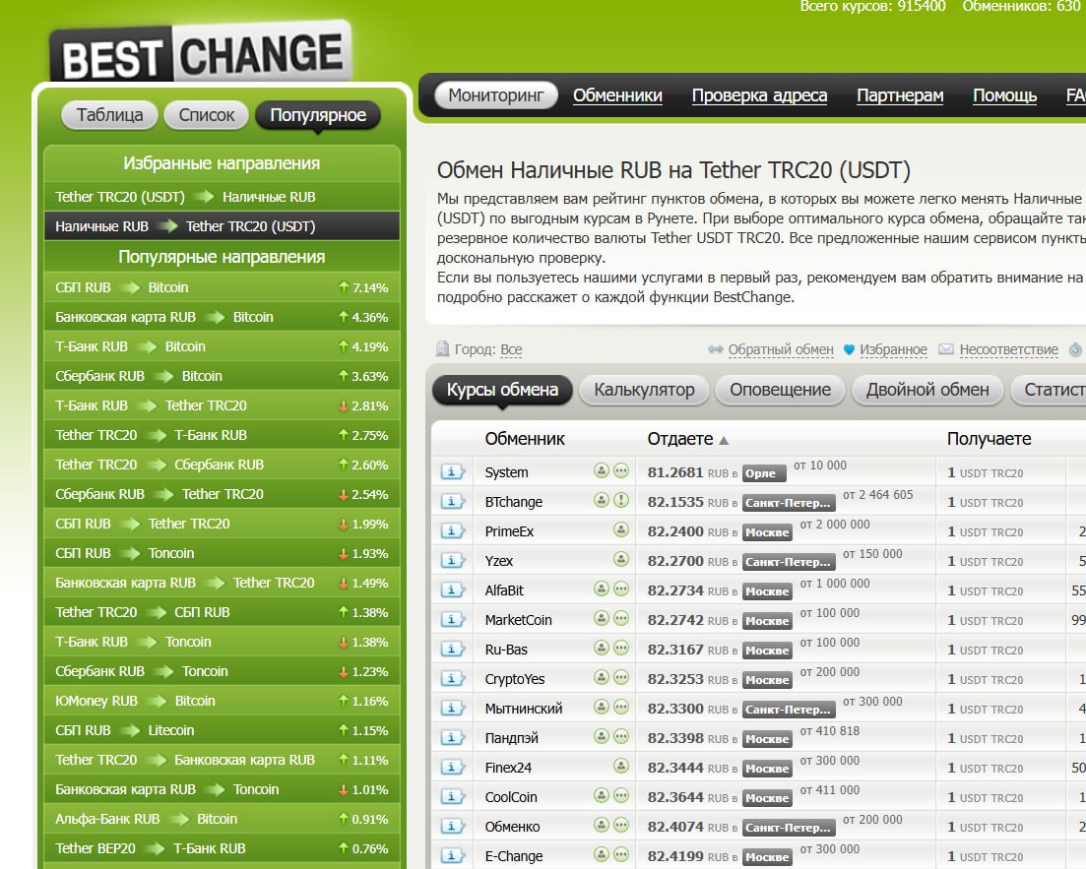Click the info icon beside System exchanger
Image resolution: width=1086 pixels, height=869 pixels.
coord(452,472)
